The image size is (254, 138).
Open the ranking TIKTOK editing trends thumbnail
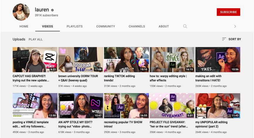pyautogui.click(x=126, y=60)
